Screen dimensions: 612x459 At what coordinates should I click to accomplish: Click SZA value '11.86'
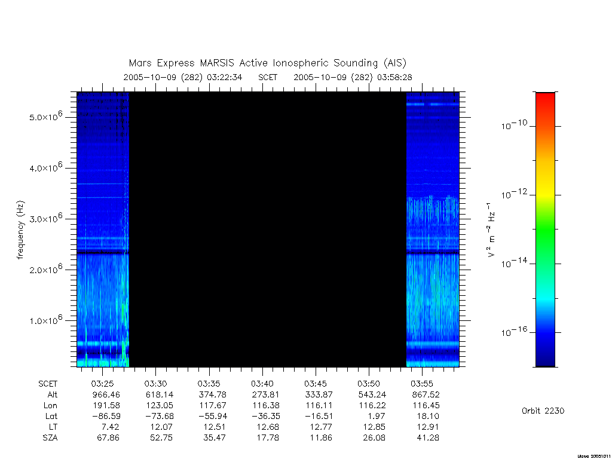321,438
